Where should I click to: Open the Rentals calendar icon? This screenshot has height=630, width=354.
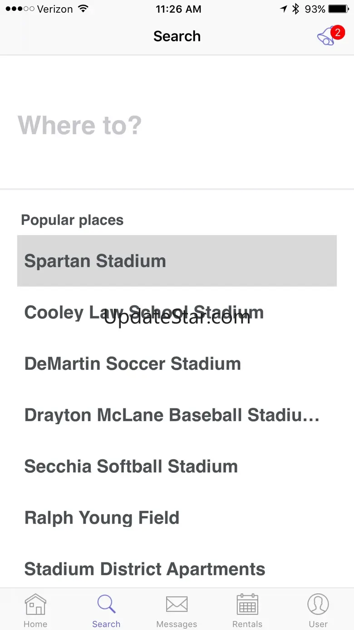point(247,605)
